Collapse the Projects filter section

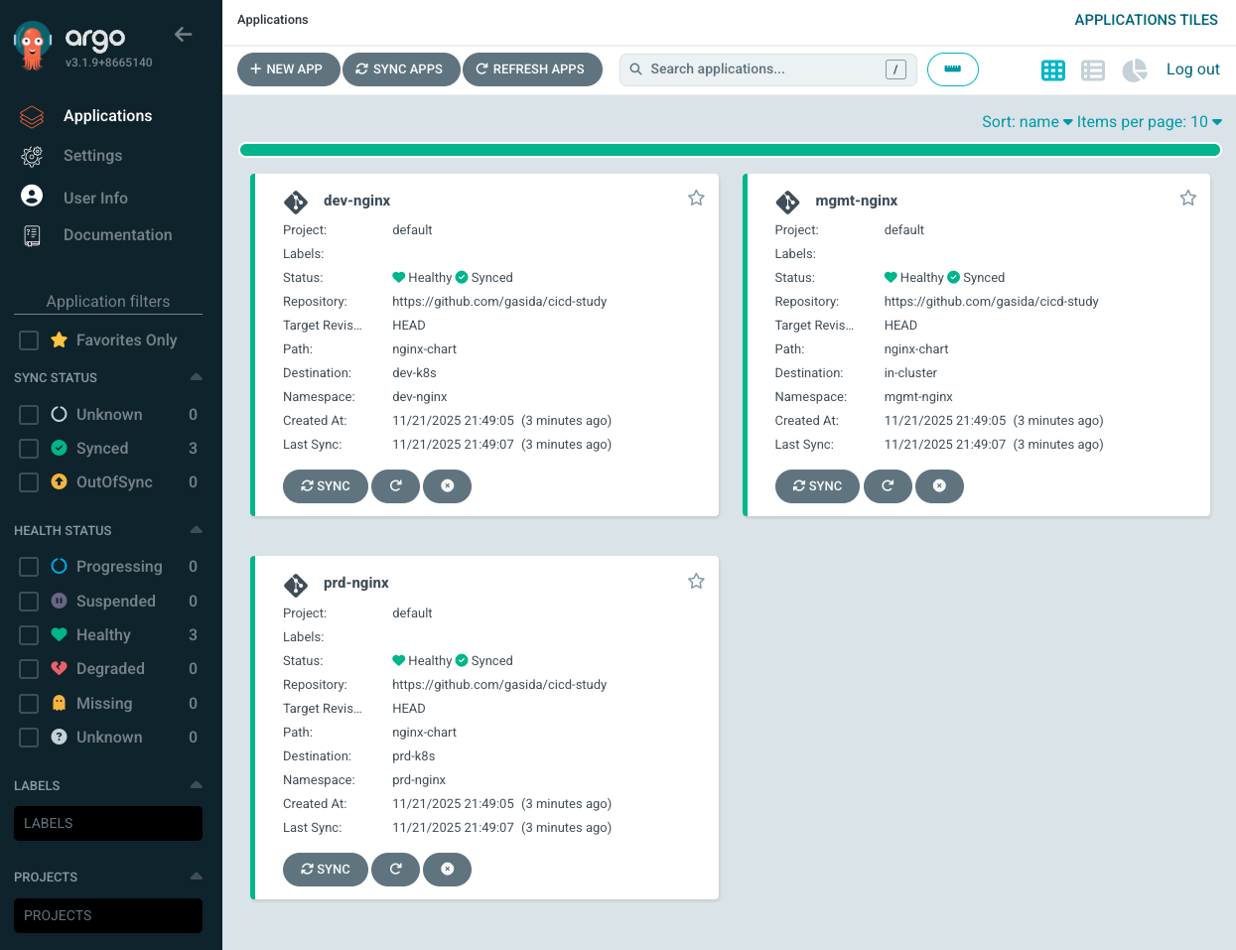pyautogui.click(x=196, y=877)
